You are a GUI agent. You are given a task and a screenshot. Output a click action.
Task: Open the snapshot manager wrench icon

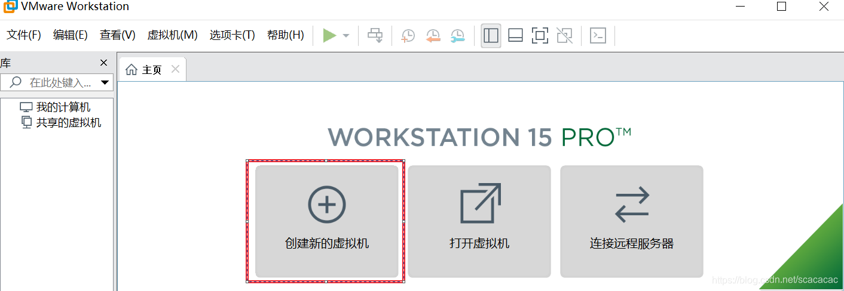(457, 36)
